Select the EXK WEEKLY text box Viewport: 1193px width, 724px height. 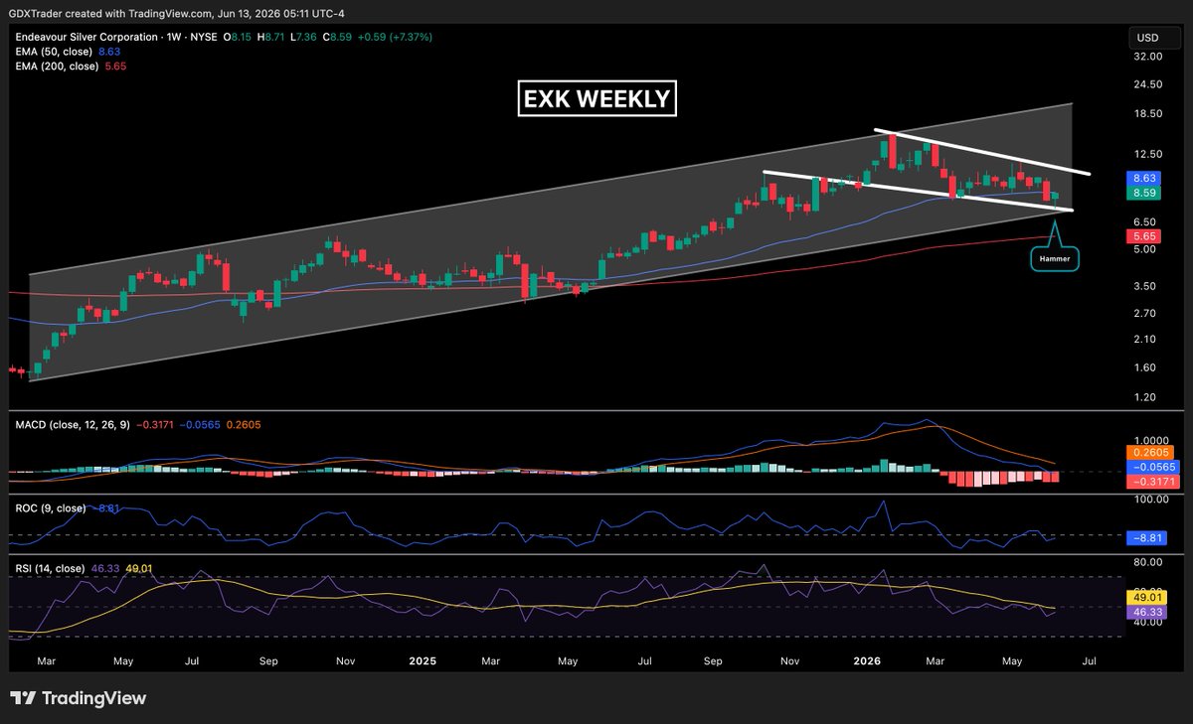(597, 100)
